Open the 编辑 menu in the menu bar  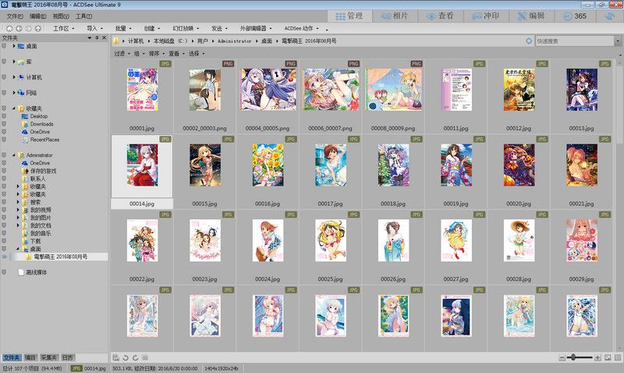tap(37, 16)
